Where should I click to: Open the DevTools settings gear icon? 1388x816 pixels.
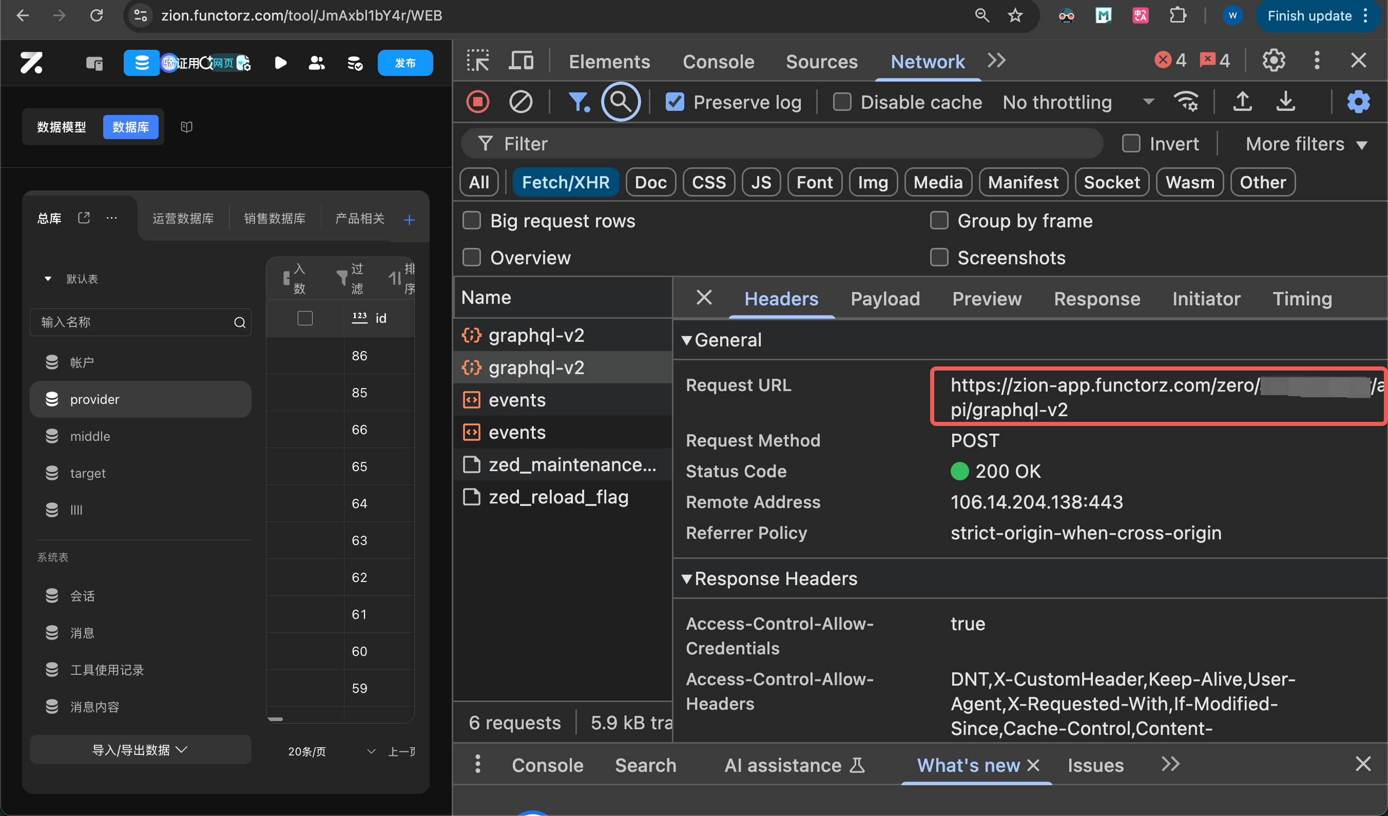[x=1274, y=61]
